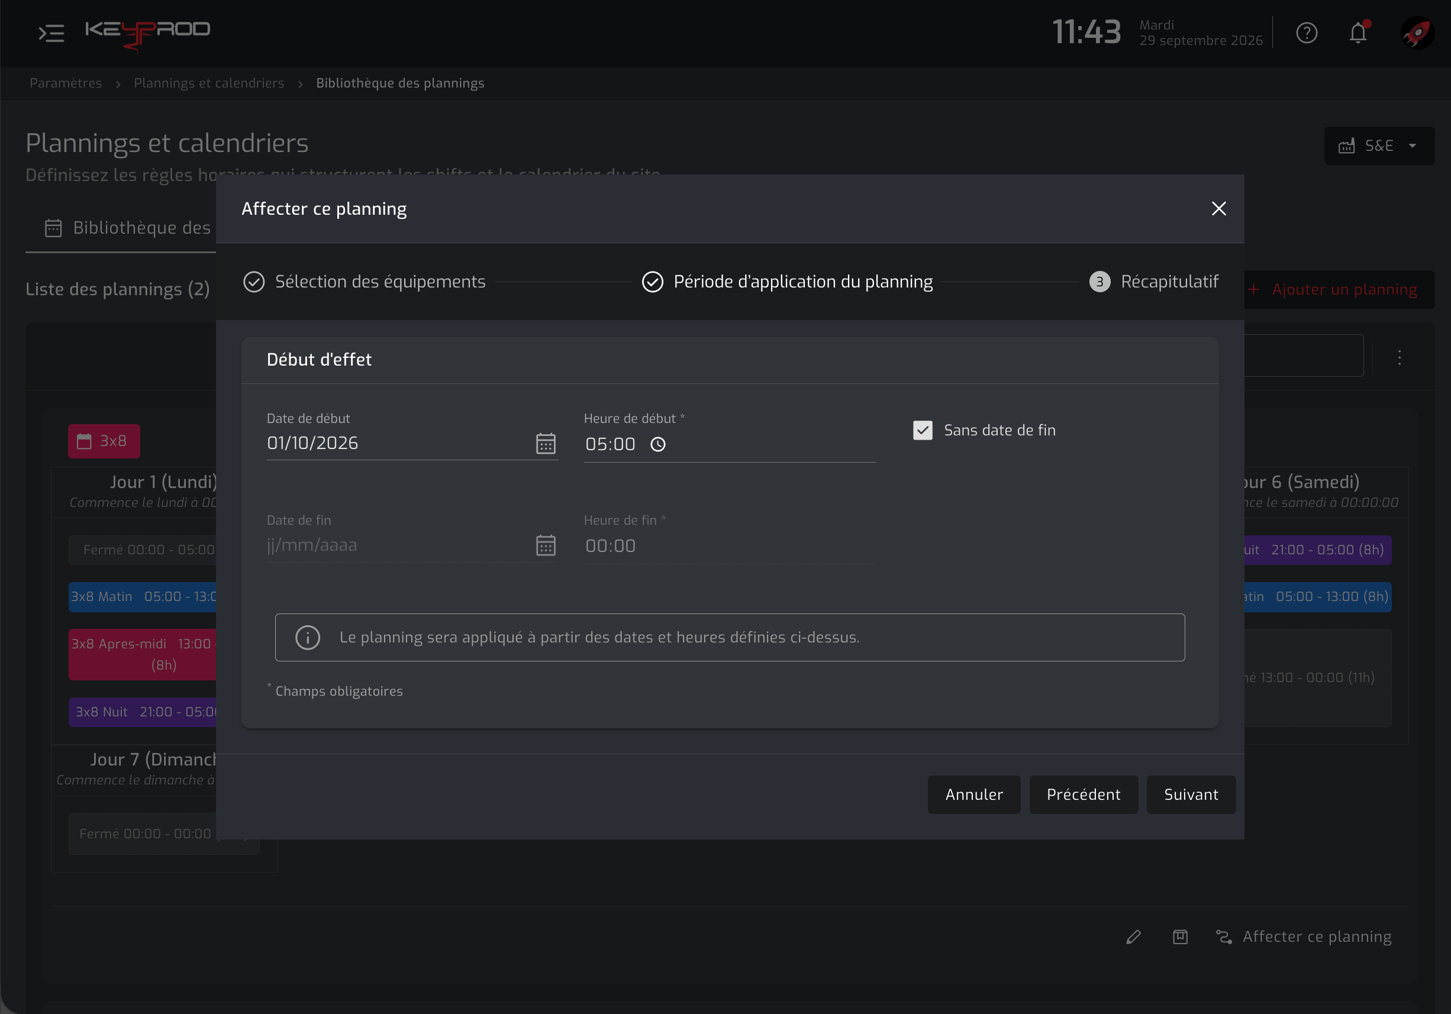Open the help question mark icon

[1306, 33]
